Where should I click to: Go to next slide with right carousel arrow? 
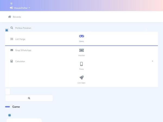pos(146,30)
